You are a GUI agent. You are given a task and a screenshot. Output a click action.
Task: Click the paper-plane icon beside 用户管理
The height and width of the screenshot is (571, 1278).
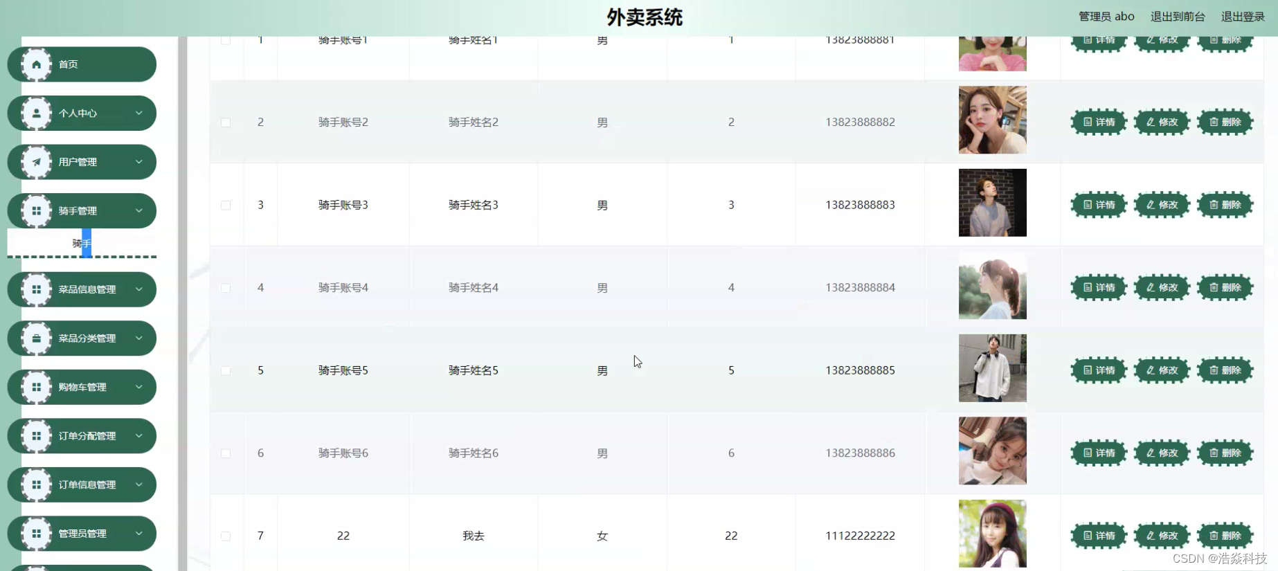37,162
